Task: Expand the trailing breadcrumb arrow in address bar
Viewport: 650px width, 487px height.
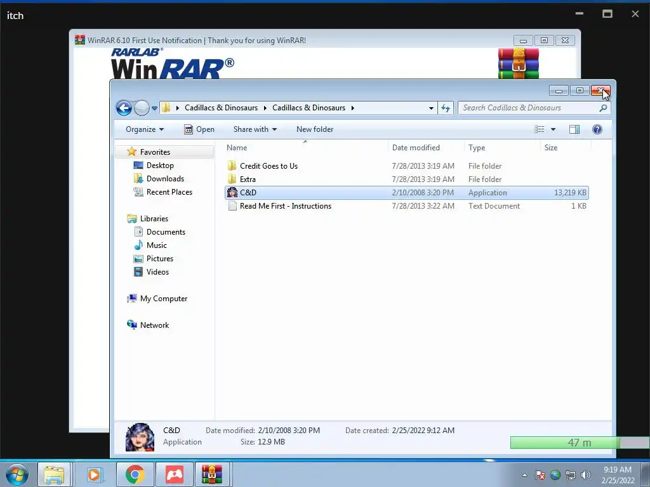Action: [x=353, y=108]
